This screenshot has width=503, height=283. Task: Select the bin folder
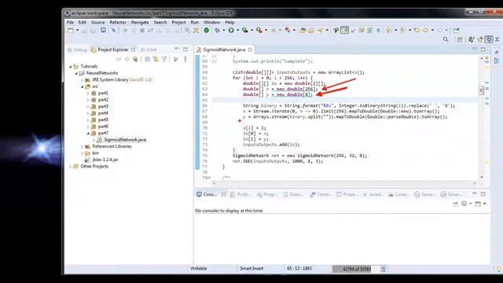pyautogui.click(x=96, y=153)
